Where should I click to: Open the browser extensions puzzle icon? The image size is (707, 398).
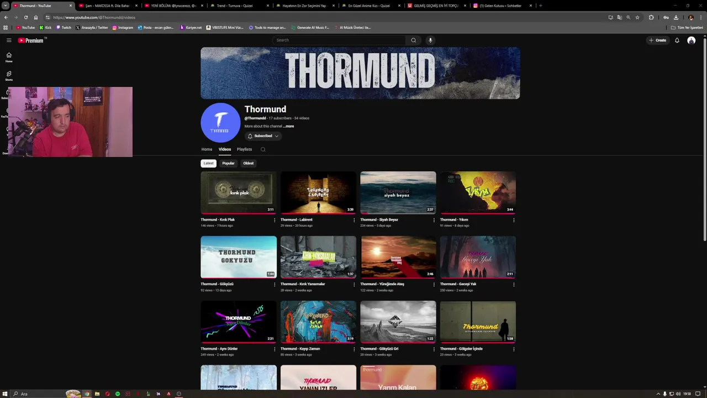pos(651,17)
